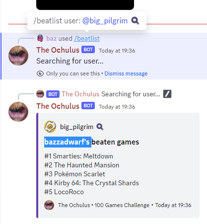Viewport: 207px width, 224px height.
Task: Click magnifying glass emoji beside big_pilgrim embed name
Action: [100, 127]
